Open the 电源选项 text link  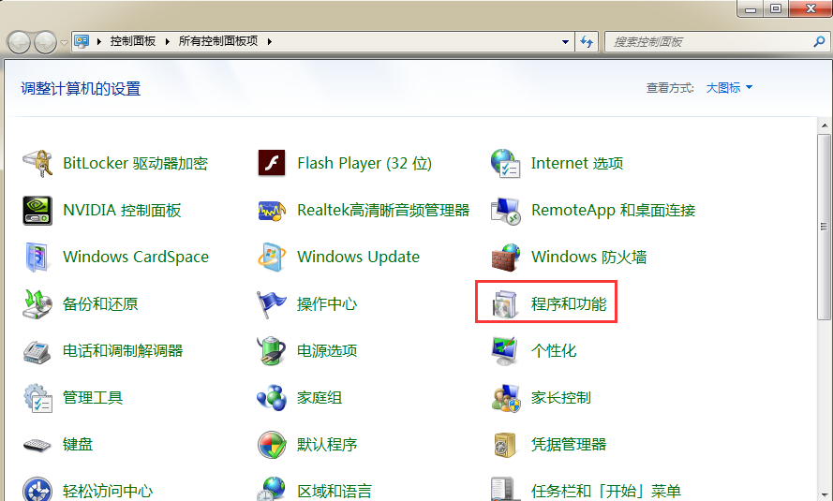coord(327,351)
